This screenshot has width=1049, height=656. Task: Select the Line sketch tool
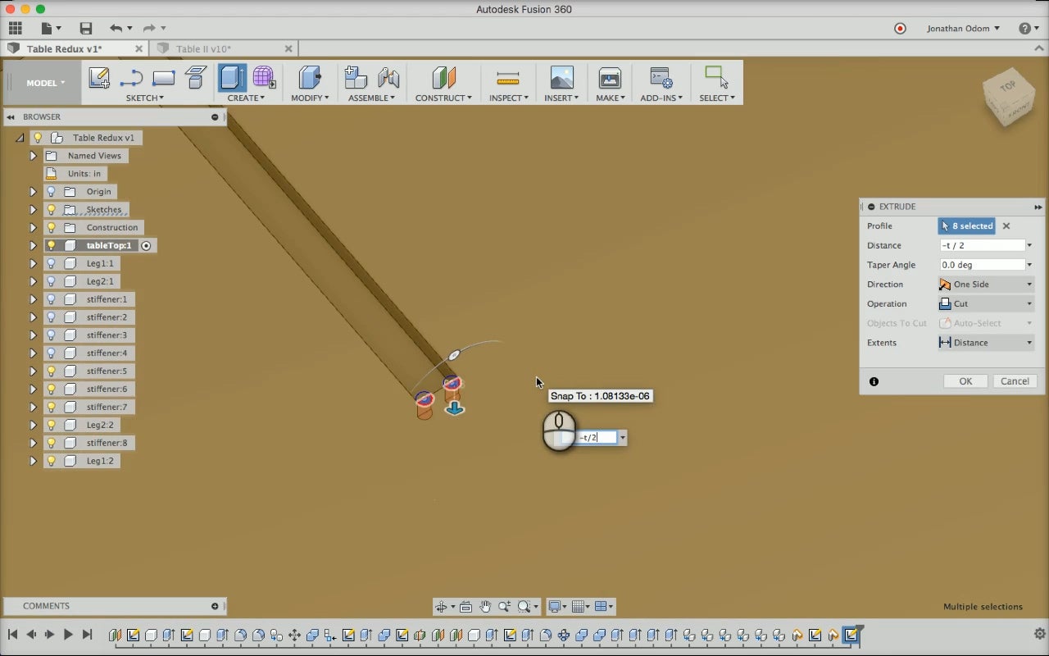(131, 79)
